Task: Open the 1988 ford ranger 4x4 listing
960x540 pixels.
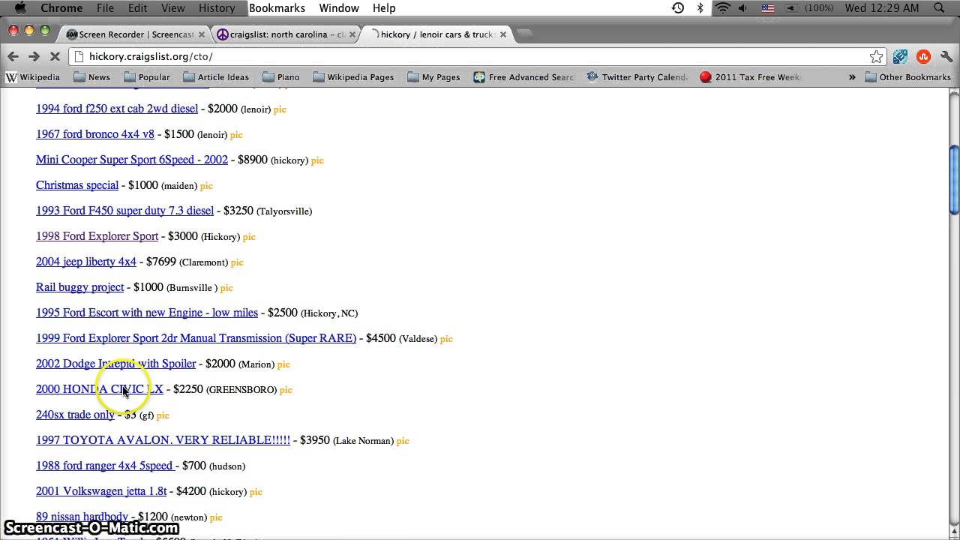Action: tap(105, 466)
